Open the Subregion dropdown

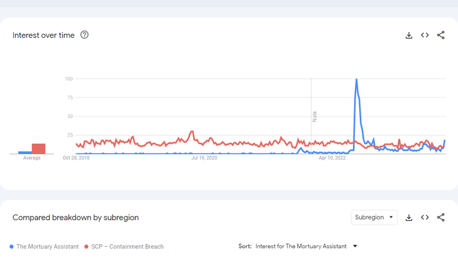pos(374,218)
